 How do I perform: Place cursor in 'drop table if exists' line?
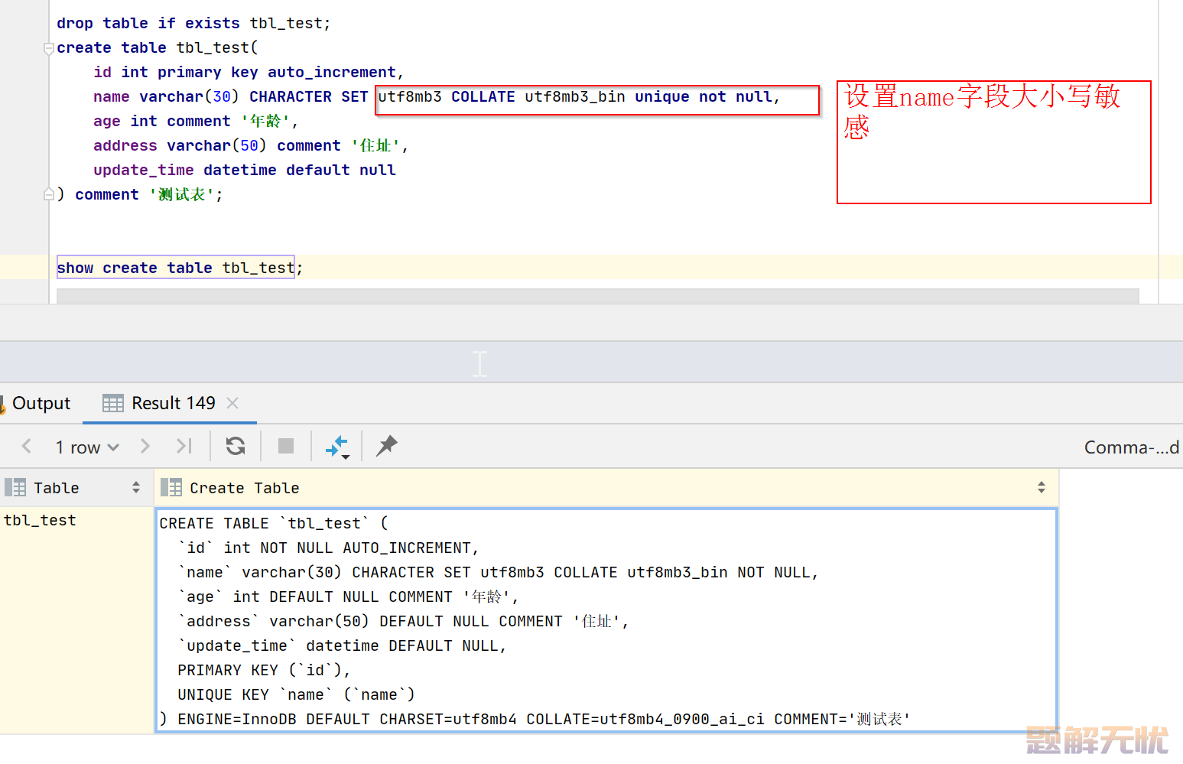[193, 24]
